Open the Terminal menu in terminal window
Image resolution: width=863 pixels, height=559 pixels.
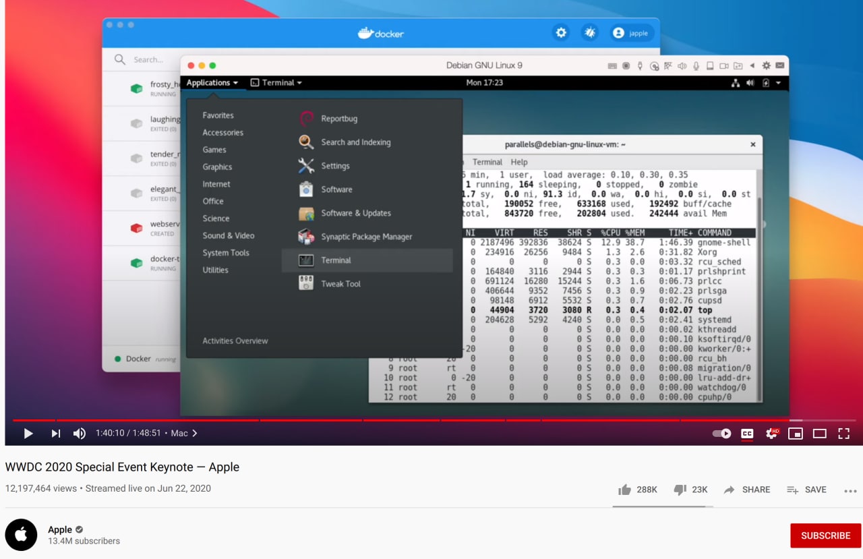point(487,162)
